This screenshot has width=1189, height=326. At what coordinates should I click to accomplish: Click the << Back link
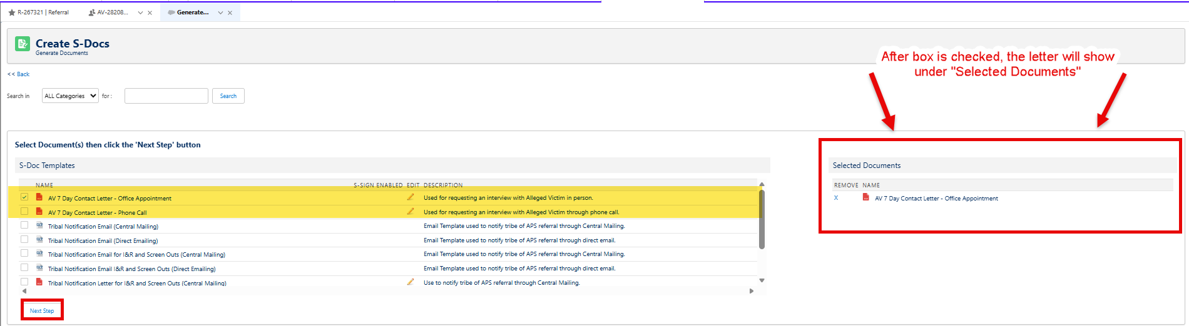click(x=18, y=74)
